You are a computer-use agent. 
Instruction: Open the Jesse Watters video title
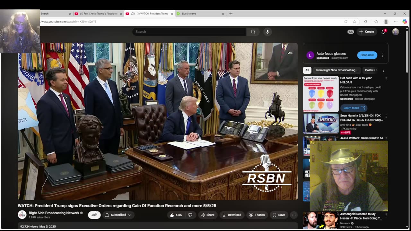[362, 138]
